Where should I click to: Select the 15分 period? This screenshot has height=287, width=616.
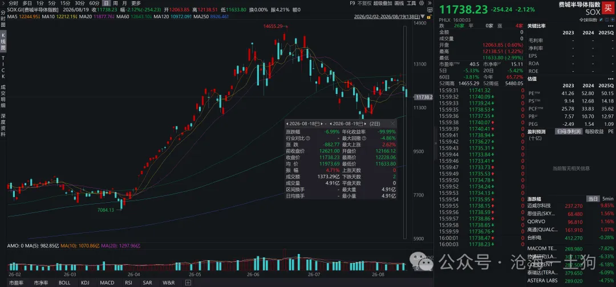(x=65, y=3)
